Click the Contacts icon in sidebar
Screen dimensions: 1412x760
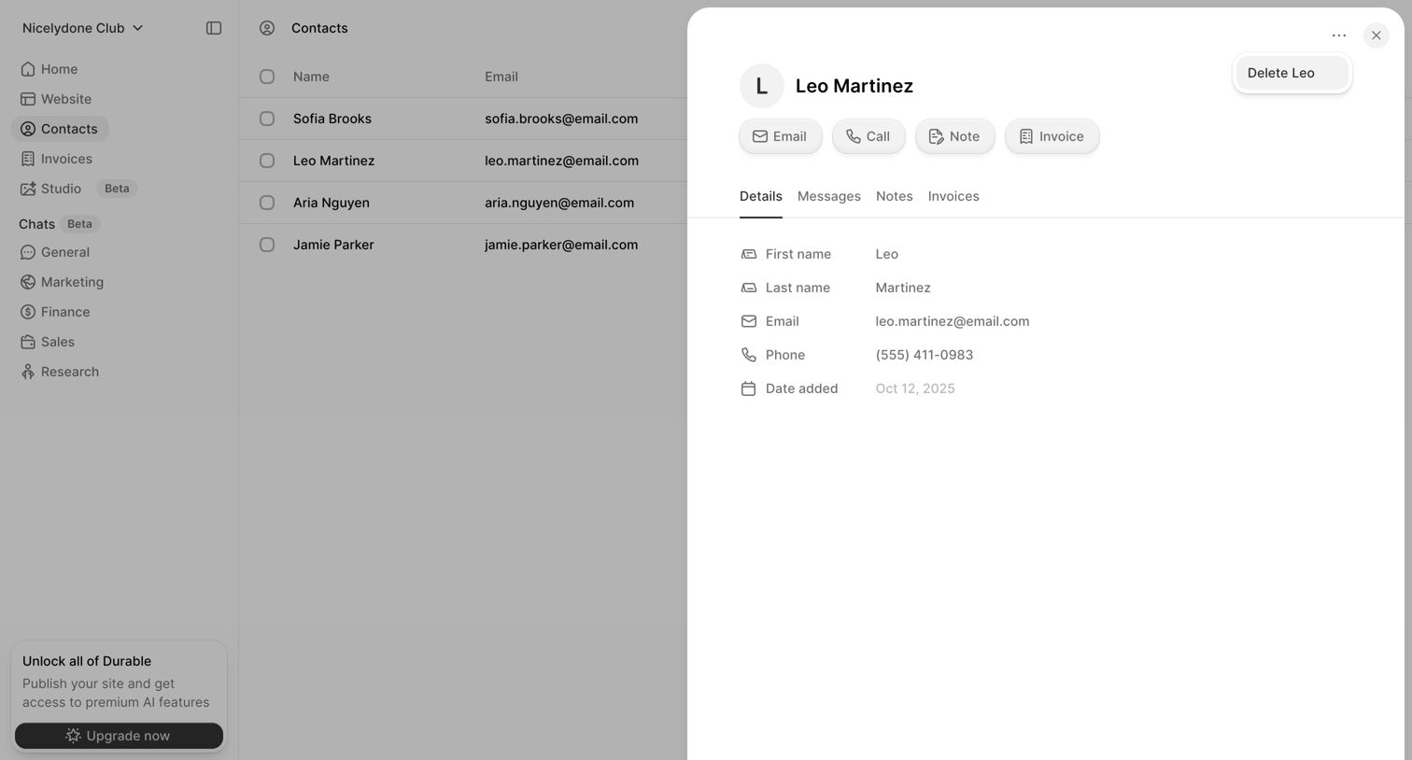tap(28, 129)
